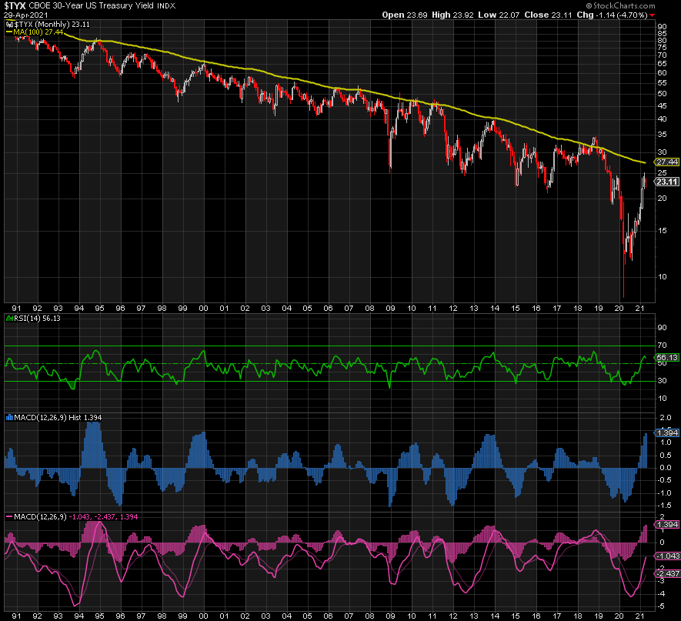
Task: Click the blue MACD Hist legend icon
Action: pyautogui.click(x=9, y=418)
